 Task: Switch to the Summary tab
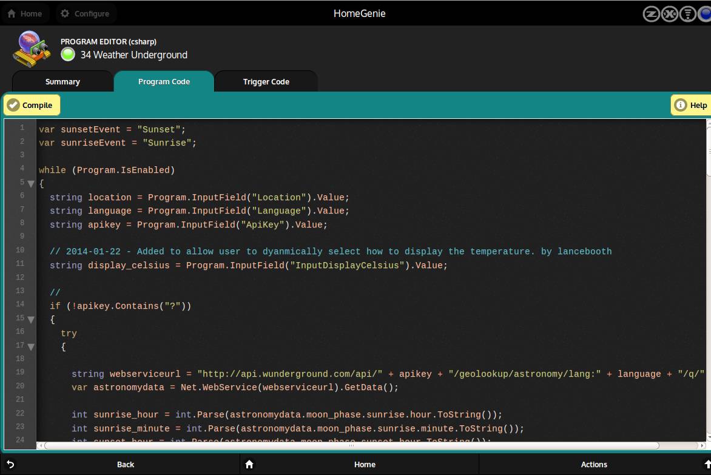click(62, 81)
